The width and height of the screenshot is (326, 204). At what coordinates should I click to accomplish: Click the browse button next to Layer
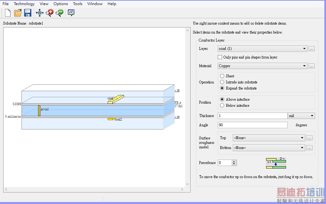pos(312,49)
